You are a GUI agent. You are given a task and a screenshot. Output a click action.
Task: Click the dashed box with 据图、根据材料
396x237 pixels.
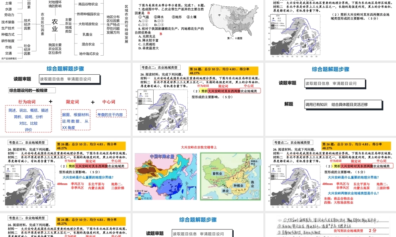coord(76,120)
